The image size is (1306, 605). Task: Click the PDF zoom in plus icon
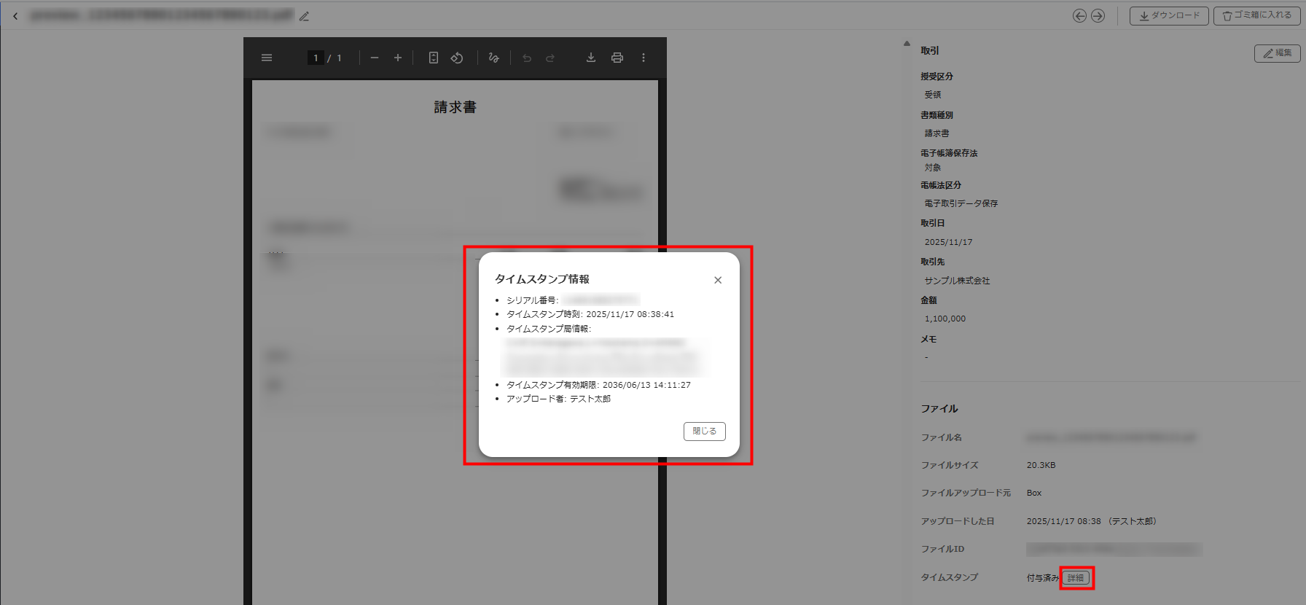coord(398,58)
